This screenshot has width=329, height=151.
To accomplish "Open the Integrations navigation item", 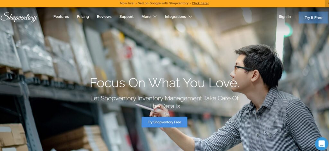I will 175,17.
